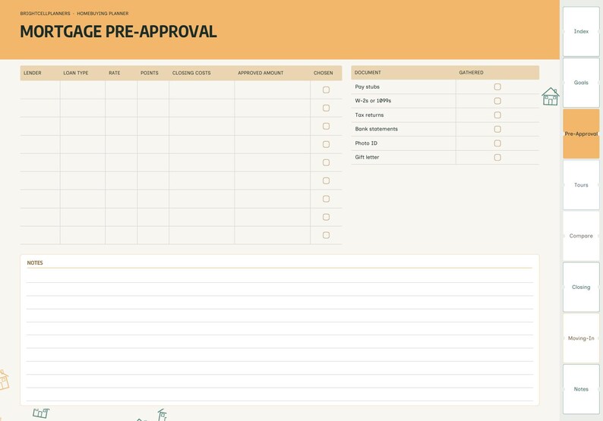Mark Gift letter as gathered

click(497, 158)
